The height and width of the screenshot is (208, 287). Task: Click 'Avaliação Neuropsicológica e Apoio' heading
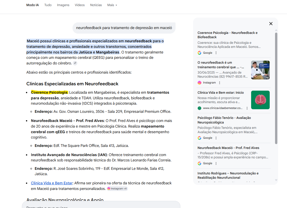click(x=65, y=200)
